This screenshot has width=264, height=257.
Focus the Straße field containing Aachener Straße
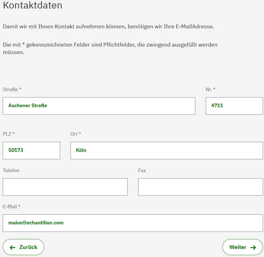[99, 106]
